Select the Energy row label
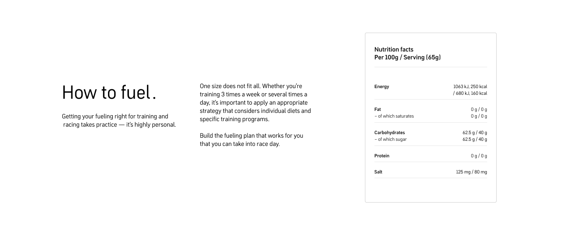Viewport: 577px width, 236px height. point(382,87)
